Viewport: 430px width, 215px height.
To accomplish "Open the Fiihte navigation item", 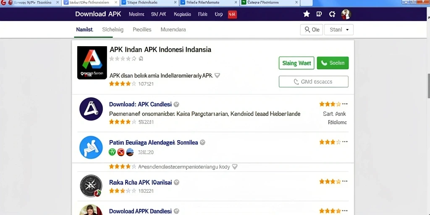I will (203, 14).
